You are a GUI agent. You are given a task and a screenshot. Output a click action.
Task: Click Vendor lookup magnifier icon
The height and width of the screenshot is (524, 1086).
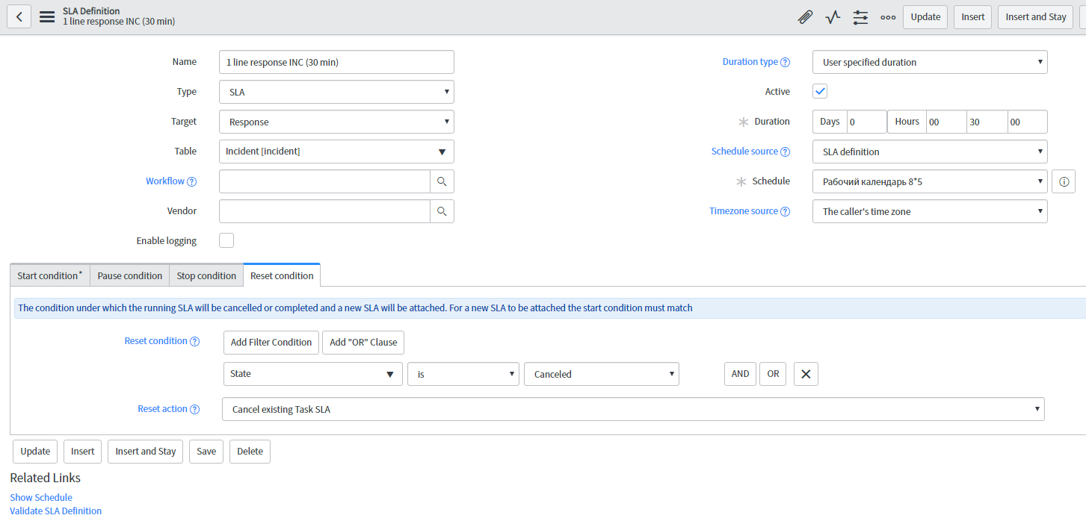point(442,211)
